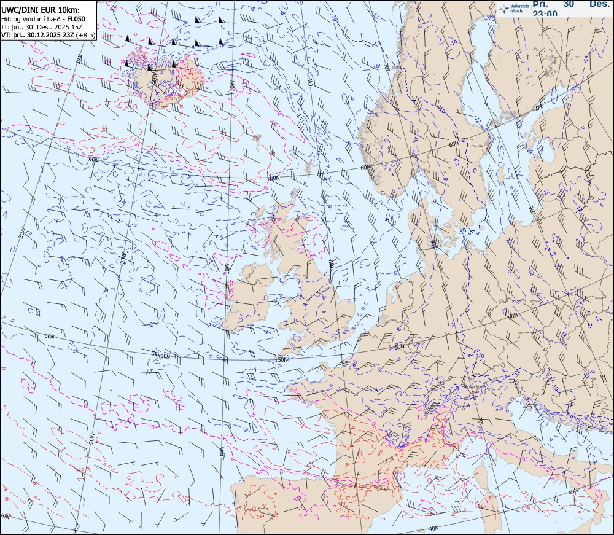The width and height of the screenshot is (614, 535).
Task: Click the Veðurstofa Íslands logo
Action: tap(513, 9)
